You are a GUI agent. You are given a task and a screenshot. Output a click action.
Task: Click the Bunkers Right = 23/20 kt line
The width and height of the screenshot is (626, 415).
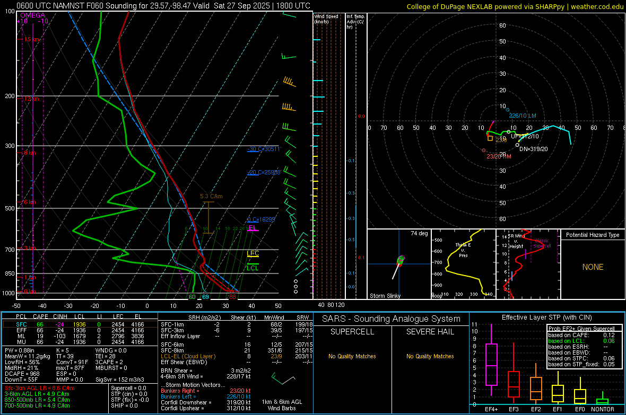pos(205,391)
